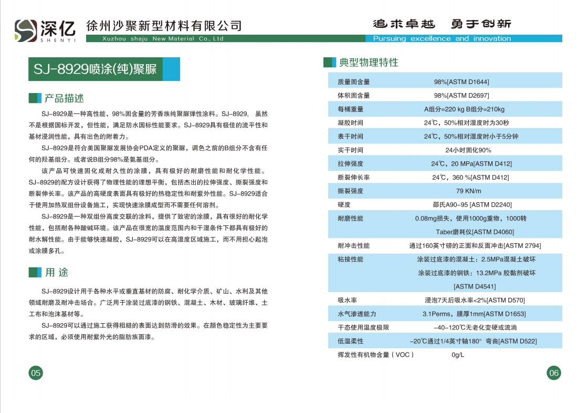
Task: Click the value '98%[ASTM D2697]'
Action: point(461,95)
